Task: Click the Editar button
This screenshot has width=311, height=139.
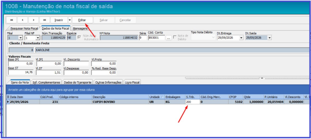Action: (82, 20)
